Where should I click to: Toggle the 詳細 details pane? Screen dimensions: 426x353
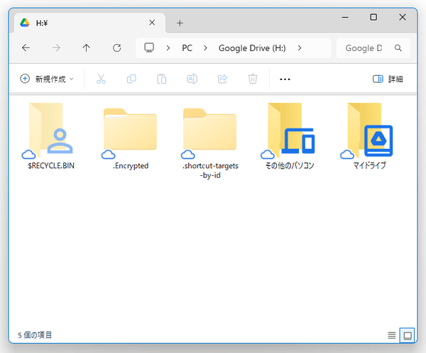click(x=388, y=79)
